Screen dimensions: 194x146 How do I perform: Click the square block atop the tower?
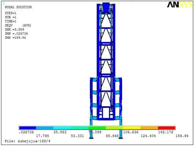tap(106, 6)
